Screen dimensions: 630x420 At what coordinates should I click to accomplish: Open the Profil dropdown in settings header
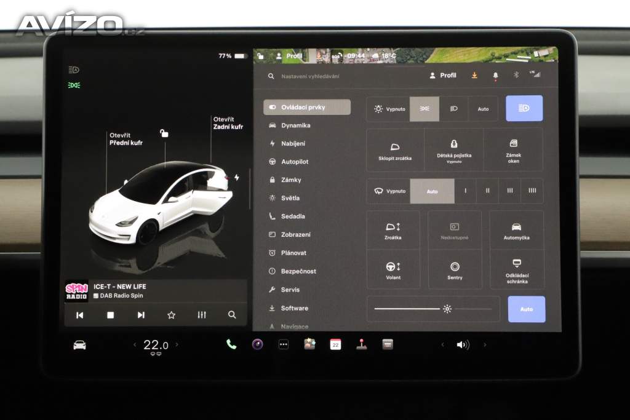pos(443,75)
